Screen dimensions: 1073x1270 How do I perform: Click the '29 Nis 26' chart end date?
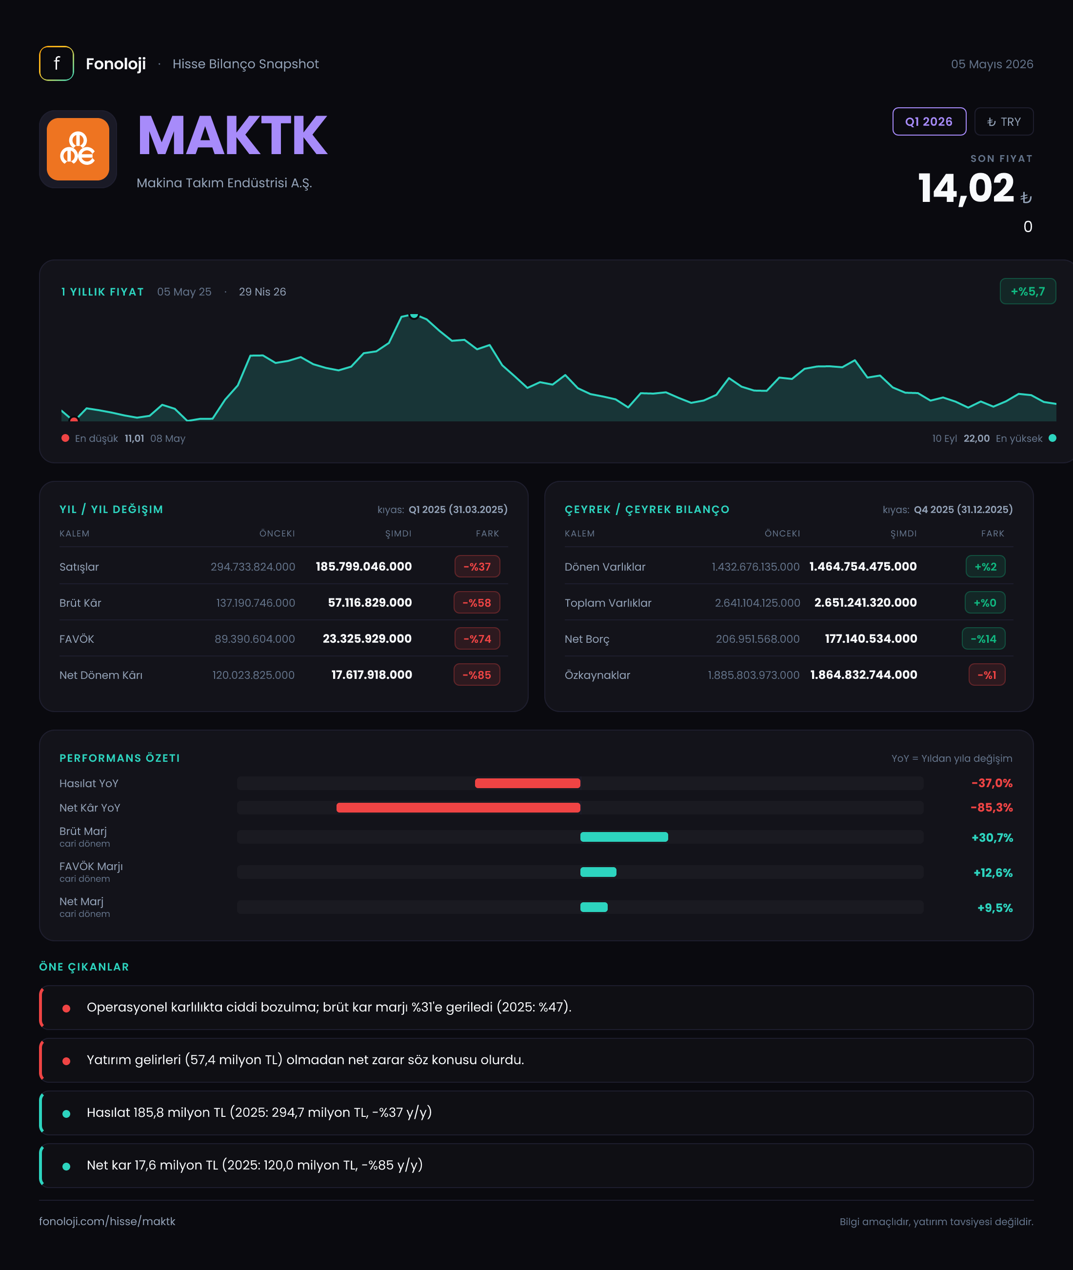[262, 292]
